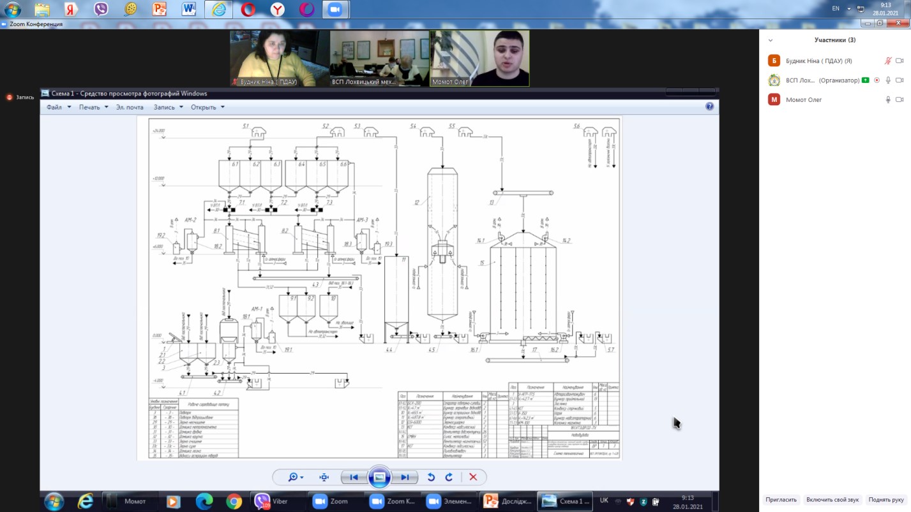
Task: Open Internet Explorer in the top taskbar
Action: (x=218, y=10)
